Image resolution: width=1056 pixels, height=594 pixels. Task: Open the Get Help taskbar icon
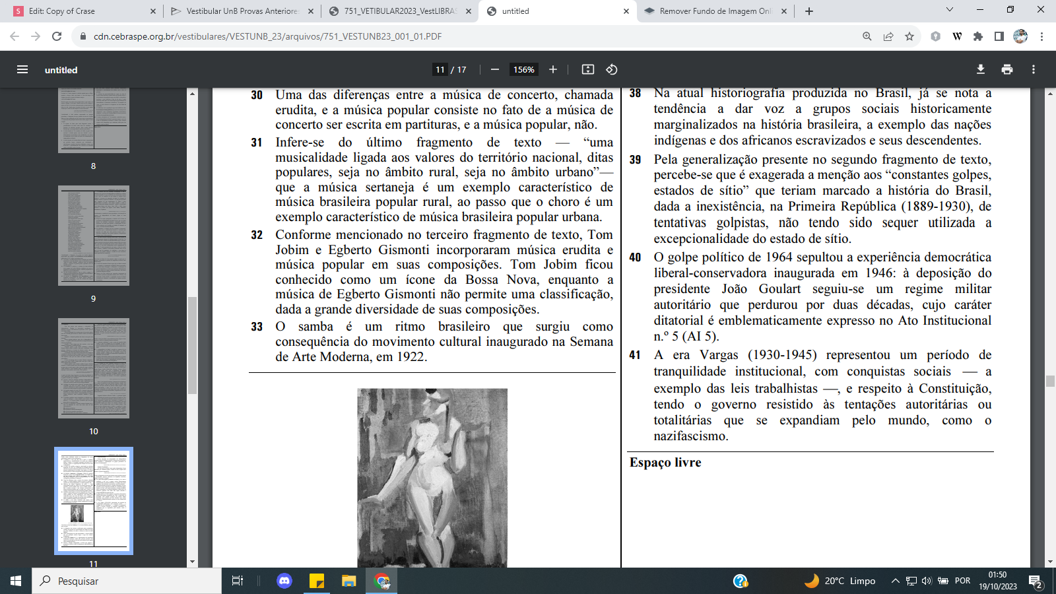741,581
